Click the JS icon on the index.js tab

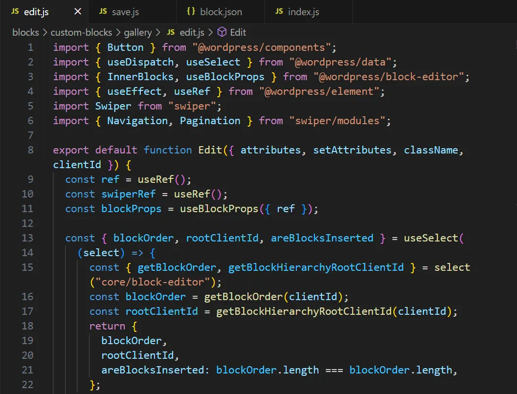pos(279,11)
